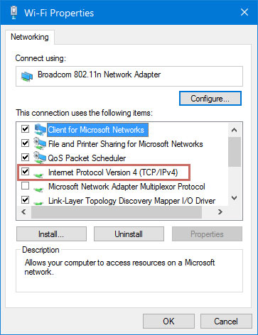Image resolution: width=258 pixels, height=335 pixels.
Task: Click the Client for Microsoft Networks icon
Action: click(x=40, y=130)
